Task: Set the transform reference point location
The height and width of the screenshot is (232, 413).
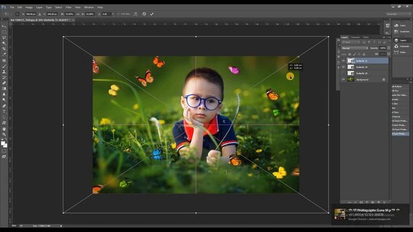Action: tap(17, 14)
